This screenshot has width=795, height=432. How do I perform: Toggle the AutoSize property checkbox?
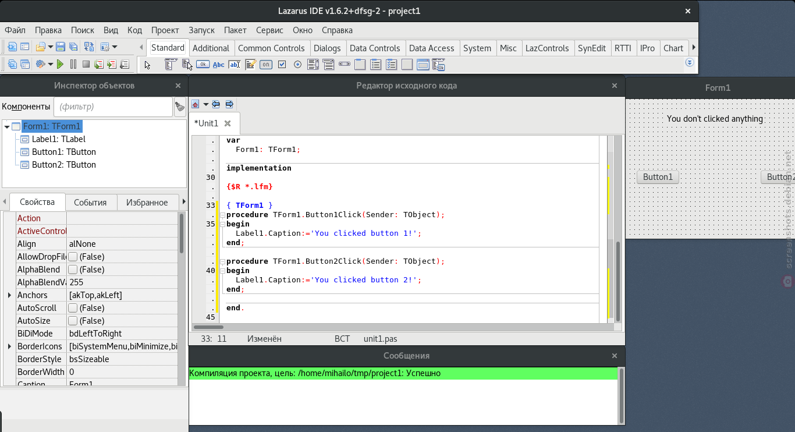pos(73,321)
